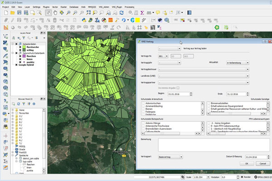The height and width of the screenshot is (181, 272).
Task: Click the Layers Panel filter icon
Action: (x=24, y=38)
